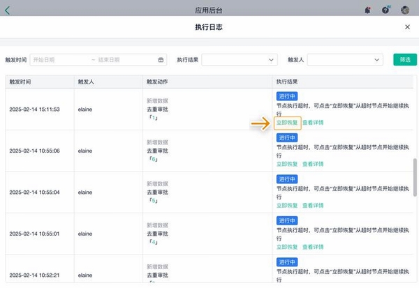The image size is (419, 288).
Task: Click the green 筛选 button
Action: click(405, 59)
